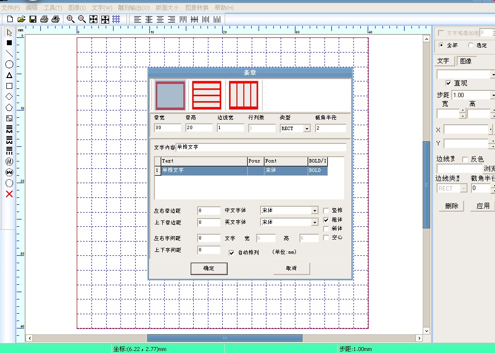Click the vertical scrollbar down arrow
495x353 pixels.
point(427,331)
